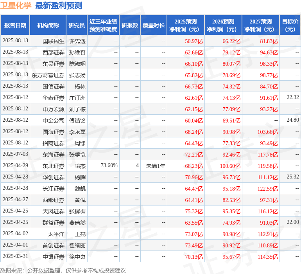Click the 卫星化学 title link
The width and height of the screenshot is (301, 274).
[x=16, y=5]
